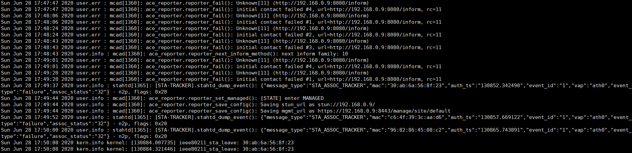Viewport: 632px width, 153px height.
Task: Click the stun://192.168.0.9/ URL
Action: coord(346,105)
